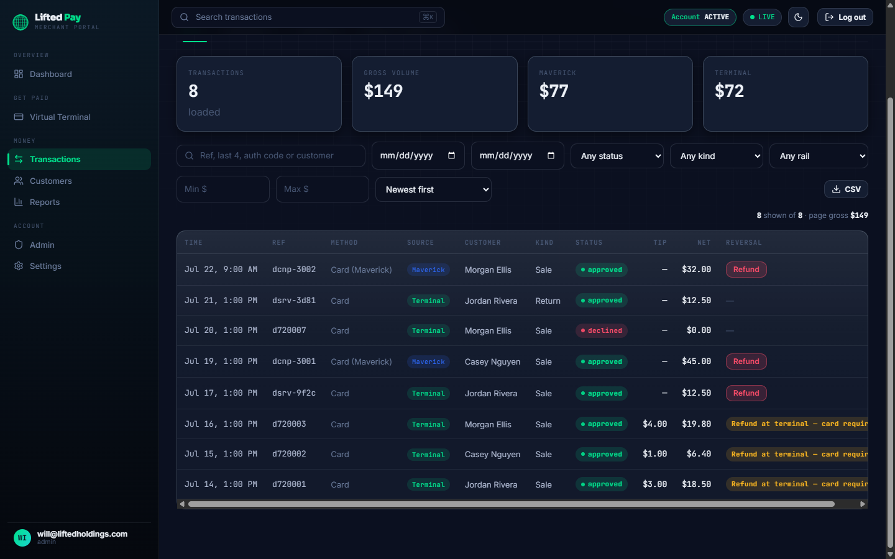Click the CSV download icon

(x=836, y=189)
